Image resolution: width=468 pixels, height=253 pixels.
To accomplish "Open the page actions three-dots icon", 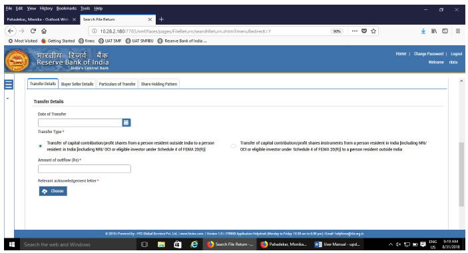I will (x=355, y=31).
